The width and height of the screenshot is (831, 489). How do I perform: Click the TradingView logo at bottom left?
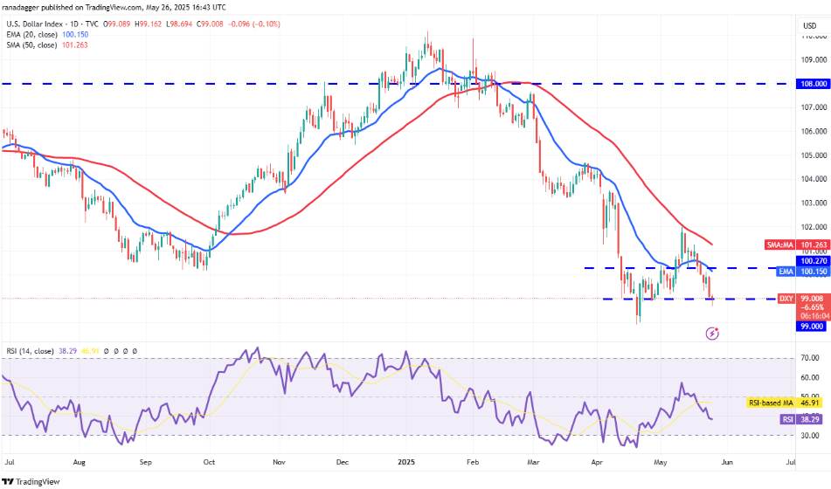[x=31, y=482]
